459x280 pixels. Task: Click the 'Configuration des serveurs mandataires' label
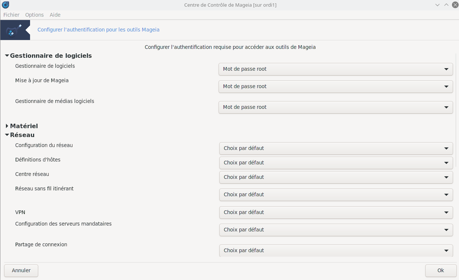pyautogui.click(x=63, y=224)
